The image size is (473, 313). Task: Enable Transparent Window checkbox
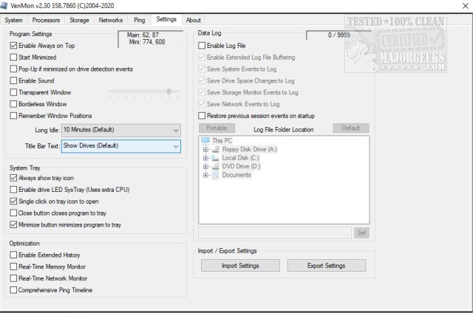[x=13, y=92]
